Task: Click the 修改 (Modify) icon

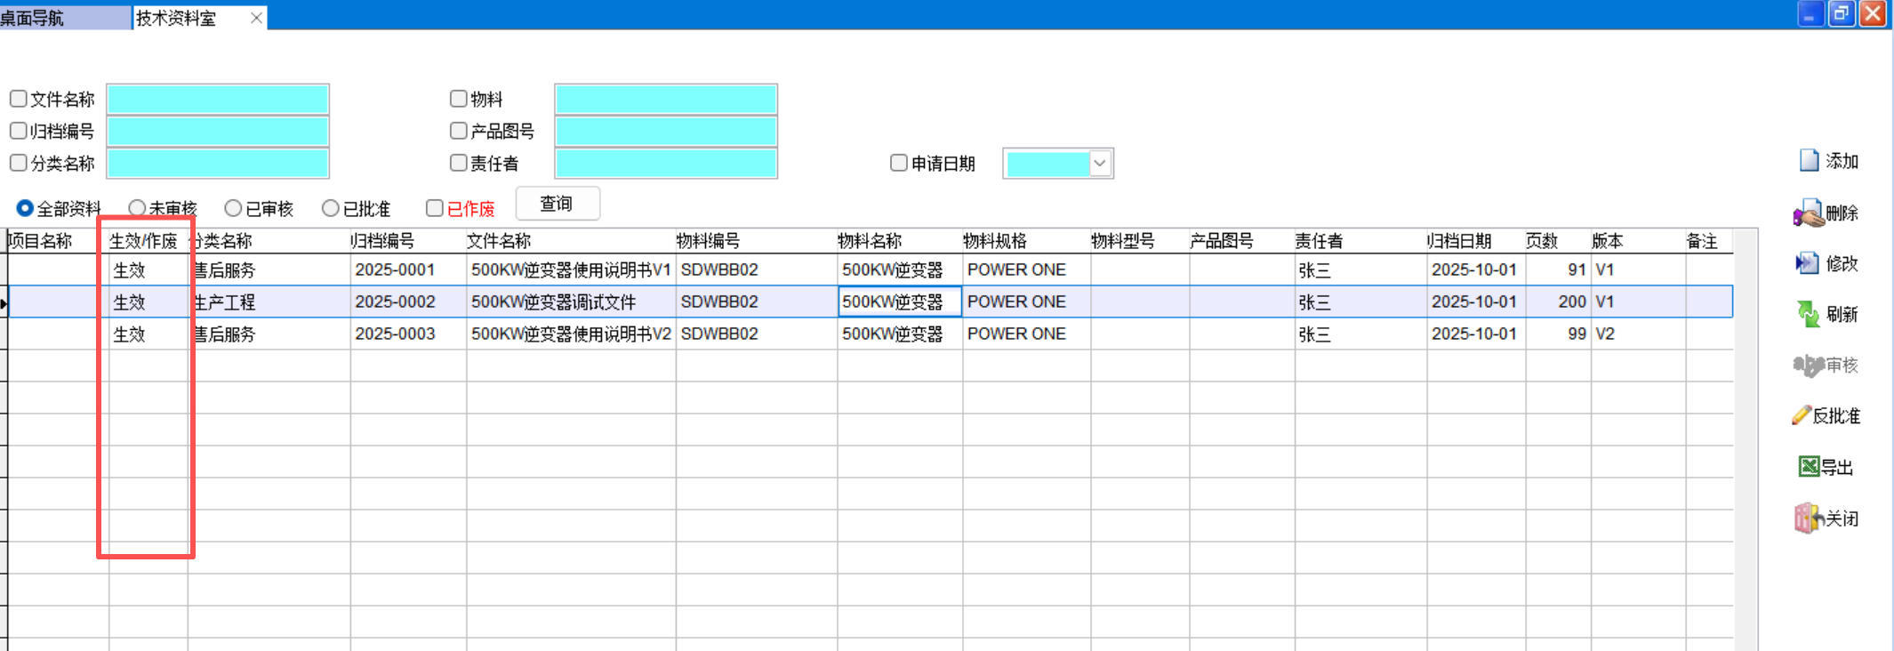Action: [x=1807, y=264]
